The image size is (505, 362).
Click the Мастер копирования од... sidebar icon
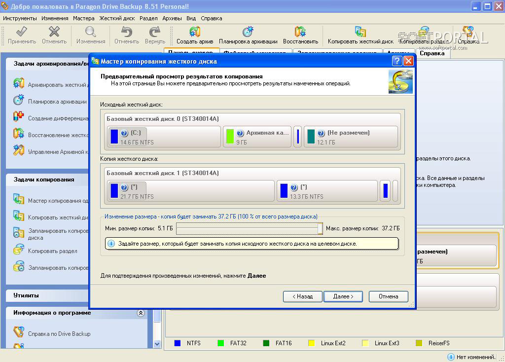click(x=19, y=199)
